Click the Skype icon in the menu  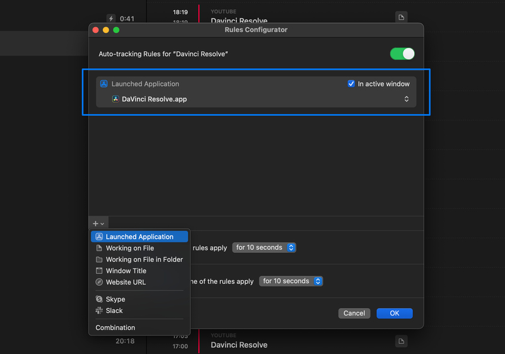tap(99, 299)
